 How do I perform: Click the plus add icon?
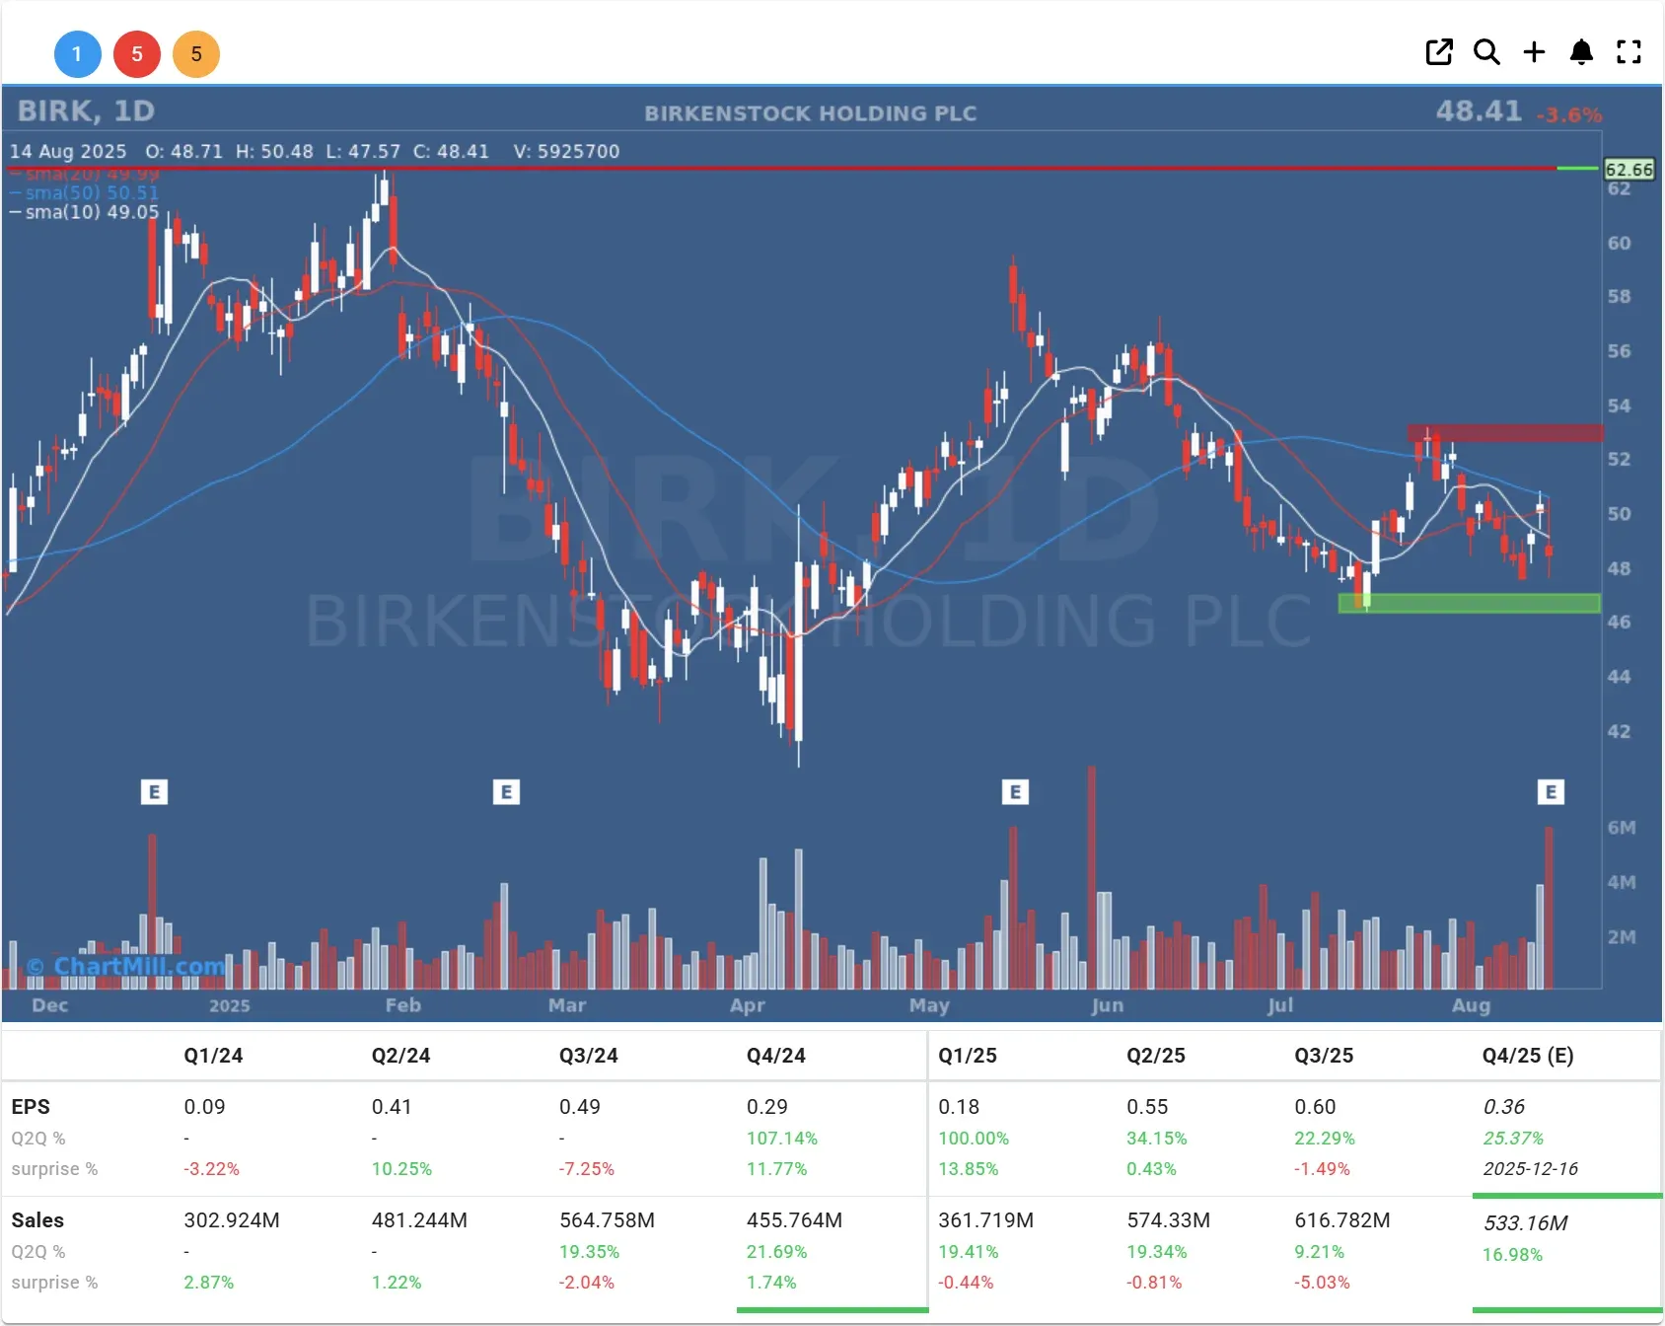click(x=1534, y=52)
